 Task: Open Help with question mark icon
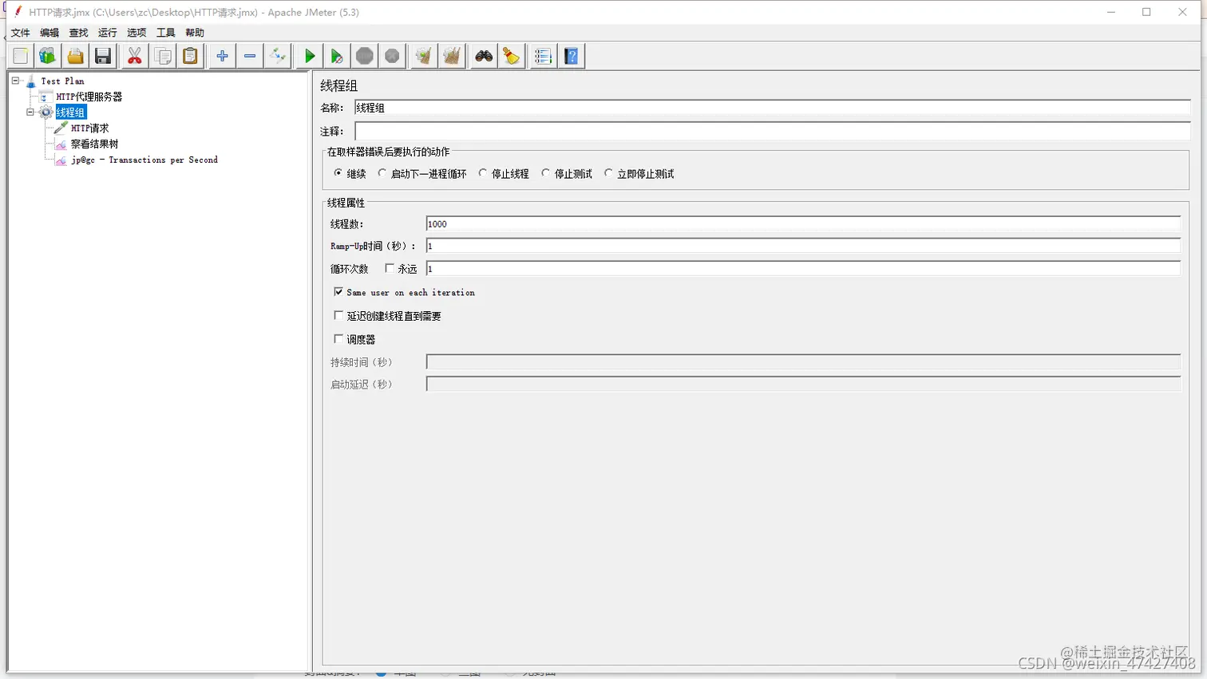click(x=572, y=56)
